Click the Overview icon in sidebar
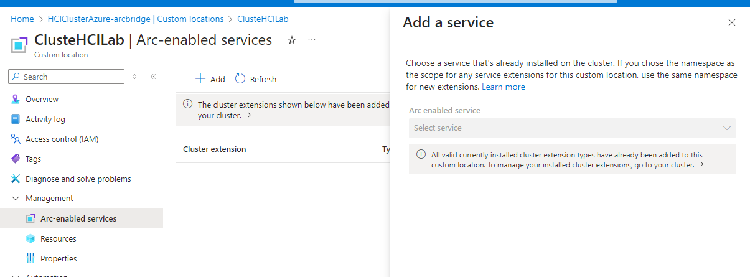This screenshot has width=750, height=277. point(16,99)
